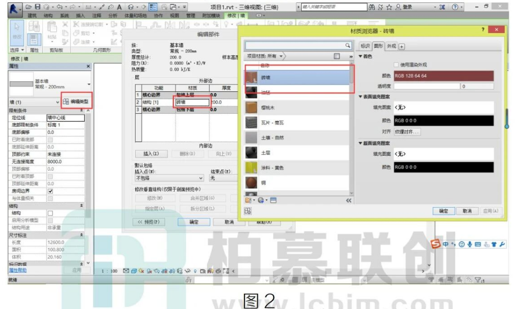
Task: Collapse the 表面填充图案 section
Action: tap(361, 97)
